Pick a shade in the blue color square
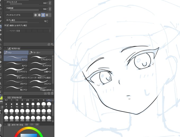The image size is (180, 137). (29, 135)
